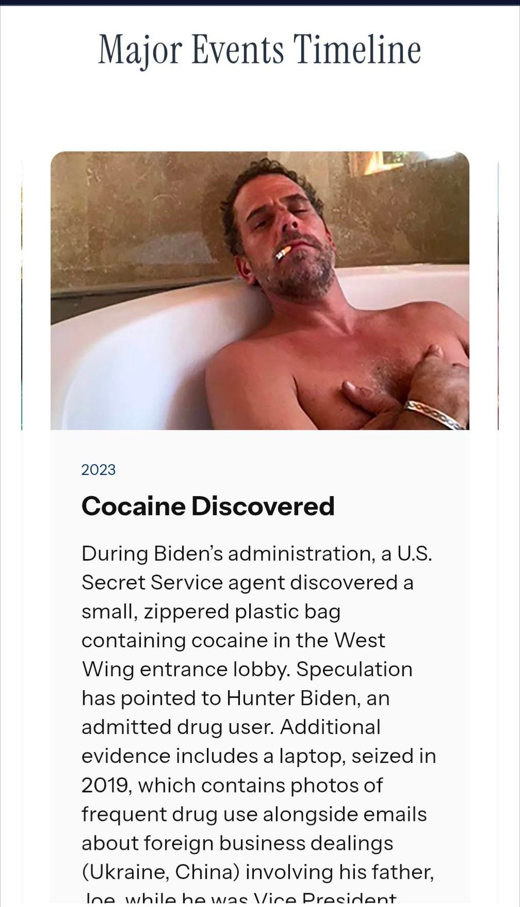
Task: Click the text 'Wing entrance lobby'
Action: [186, 670]
